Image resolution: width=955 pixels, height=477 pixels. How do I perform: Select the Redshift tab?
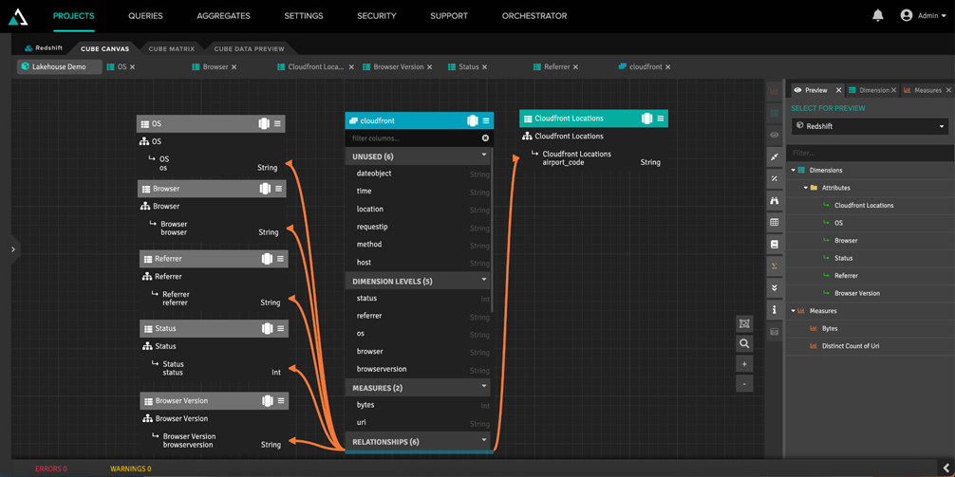click(x=44, y=48)
